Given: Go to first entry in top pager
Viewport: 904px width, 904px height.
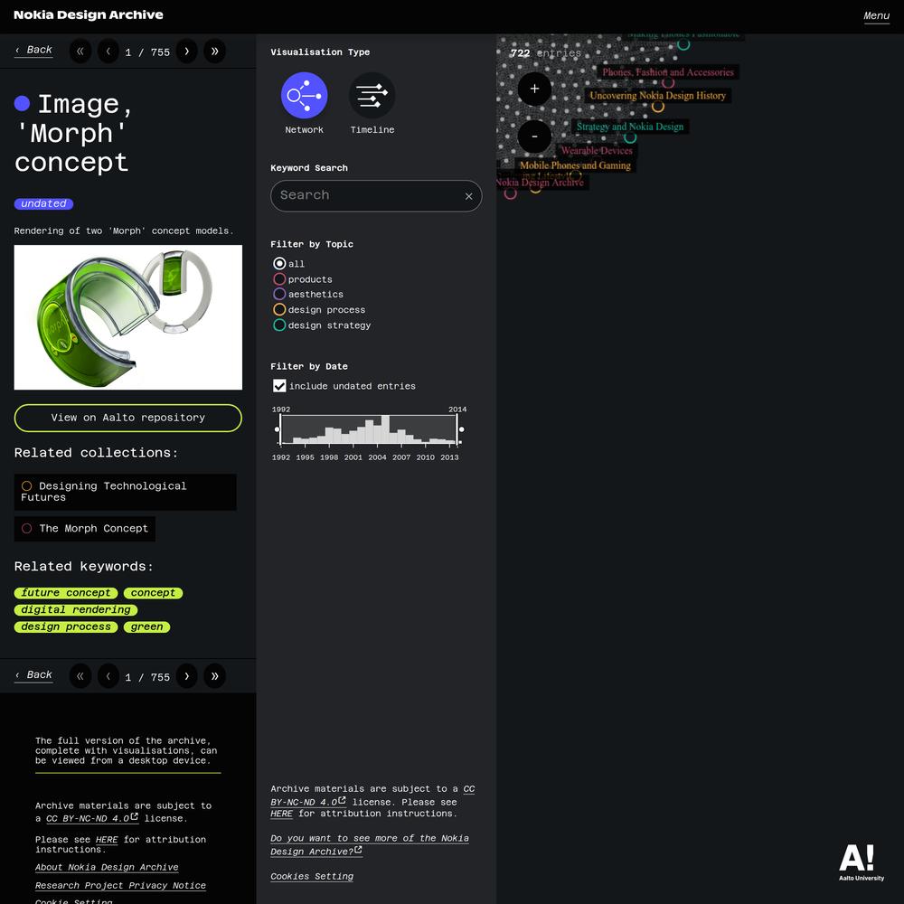Looking at the screenshot, I should [80, 52].
